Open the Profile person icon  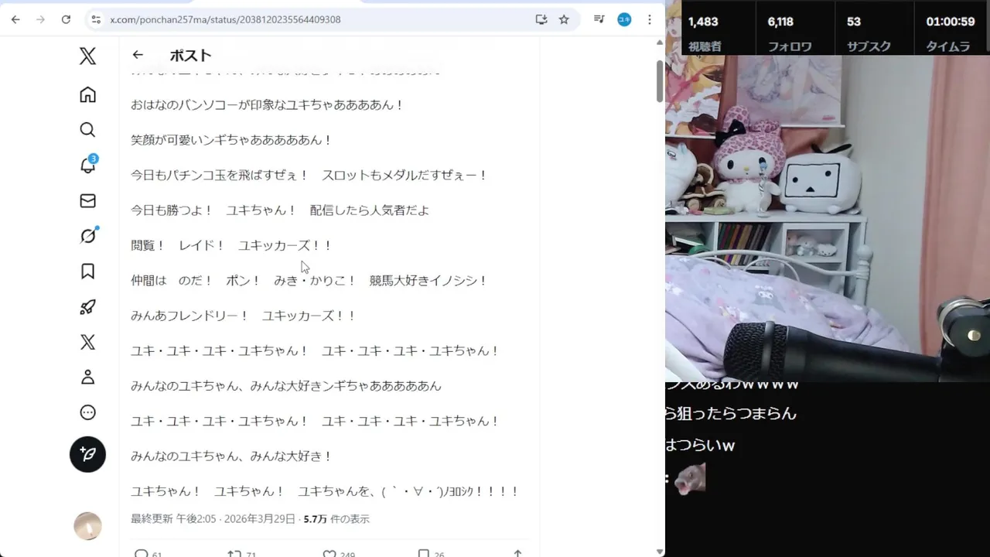tap(87, 378)
